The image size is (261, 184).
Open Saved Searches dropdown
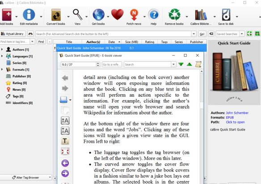[x=242, y=34]
